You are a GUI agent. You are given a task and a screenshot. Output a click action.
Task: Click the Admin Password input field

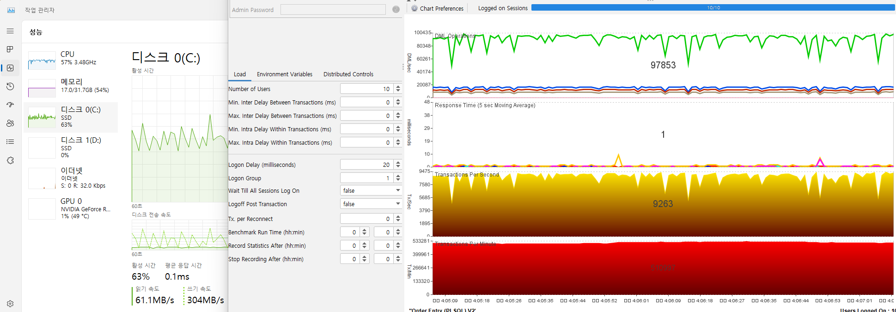pos(333,10)
